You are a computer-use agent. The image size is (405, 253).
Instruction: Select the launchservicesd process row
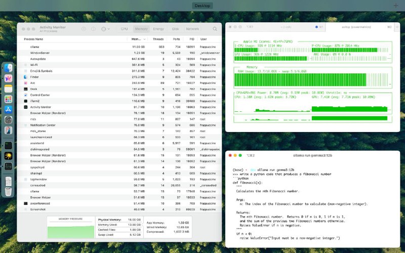pyautogui.click(x=119, y=137)
